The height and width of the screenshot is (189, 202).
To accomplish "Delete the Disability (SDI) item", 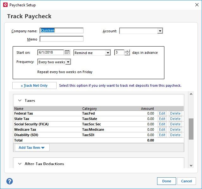I will [x=175, y=135].
